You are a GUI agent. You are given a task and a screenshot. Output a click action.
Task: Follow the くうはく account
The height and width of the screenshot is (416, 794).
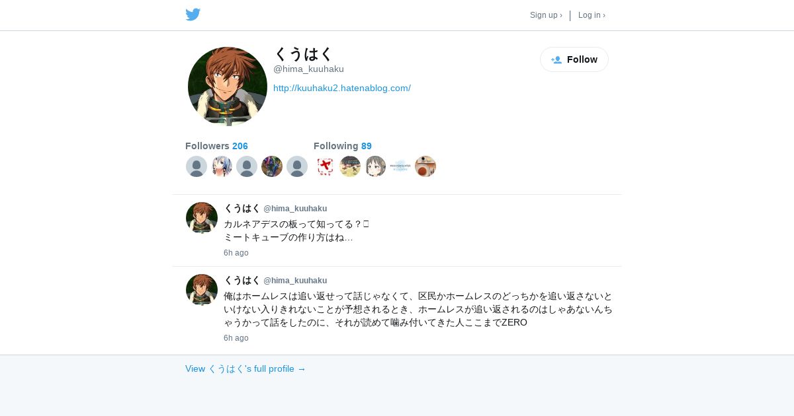tap(574, 59)
